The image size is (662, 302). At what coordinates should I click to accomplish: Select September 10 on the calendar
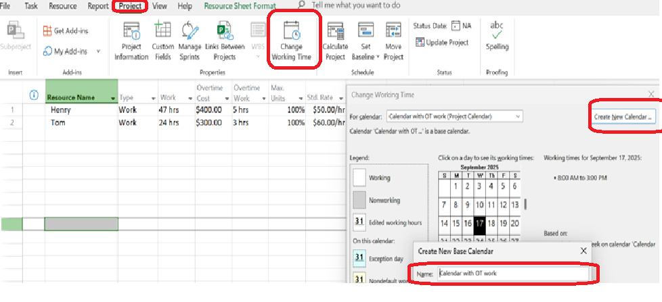coord(479,205)
